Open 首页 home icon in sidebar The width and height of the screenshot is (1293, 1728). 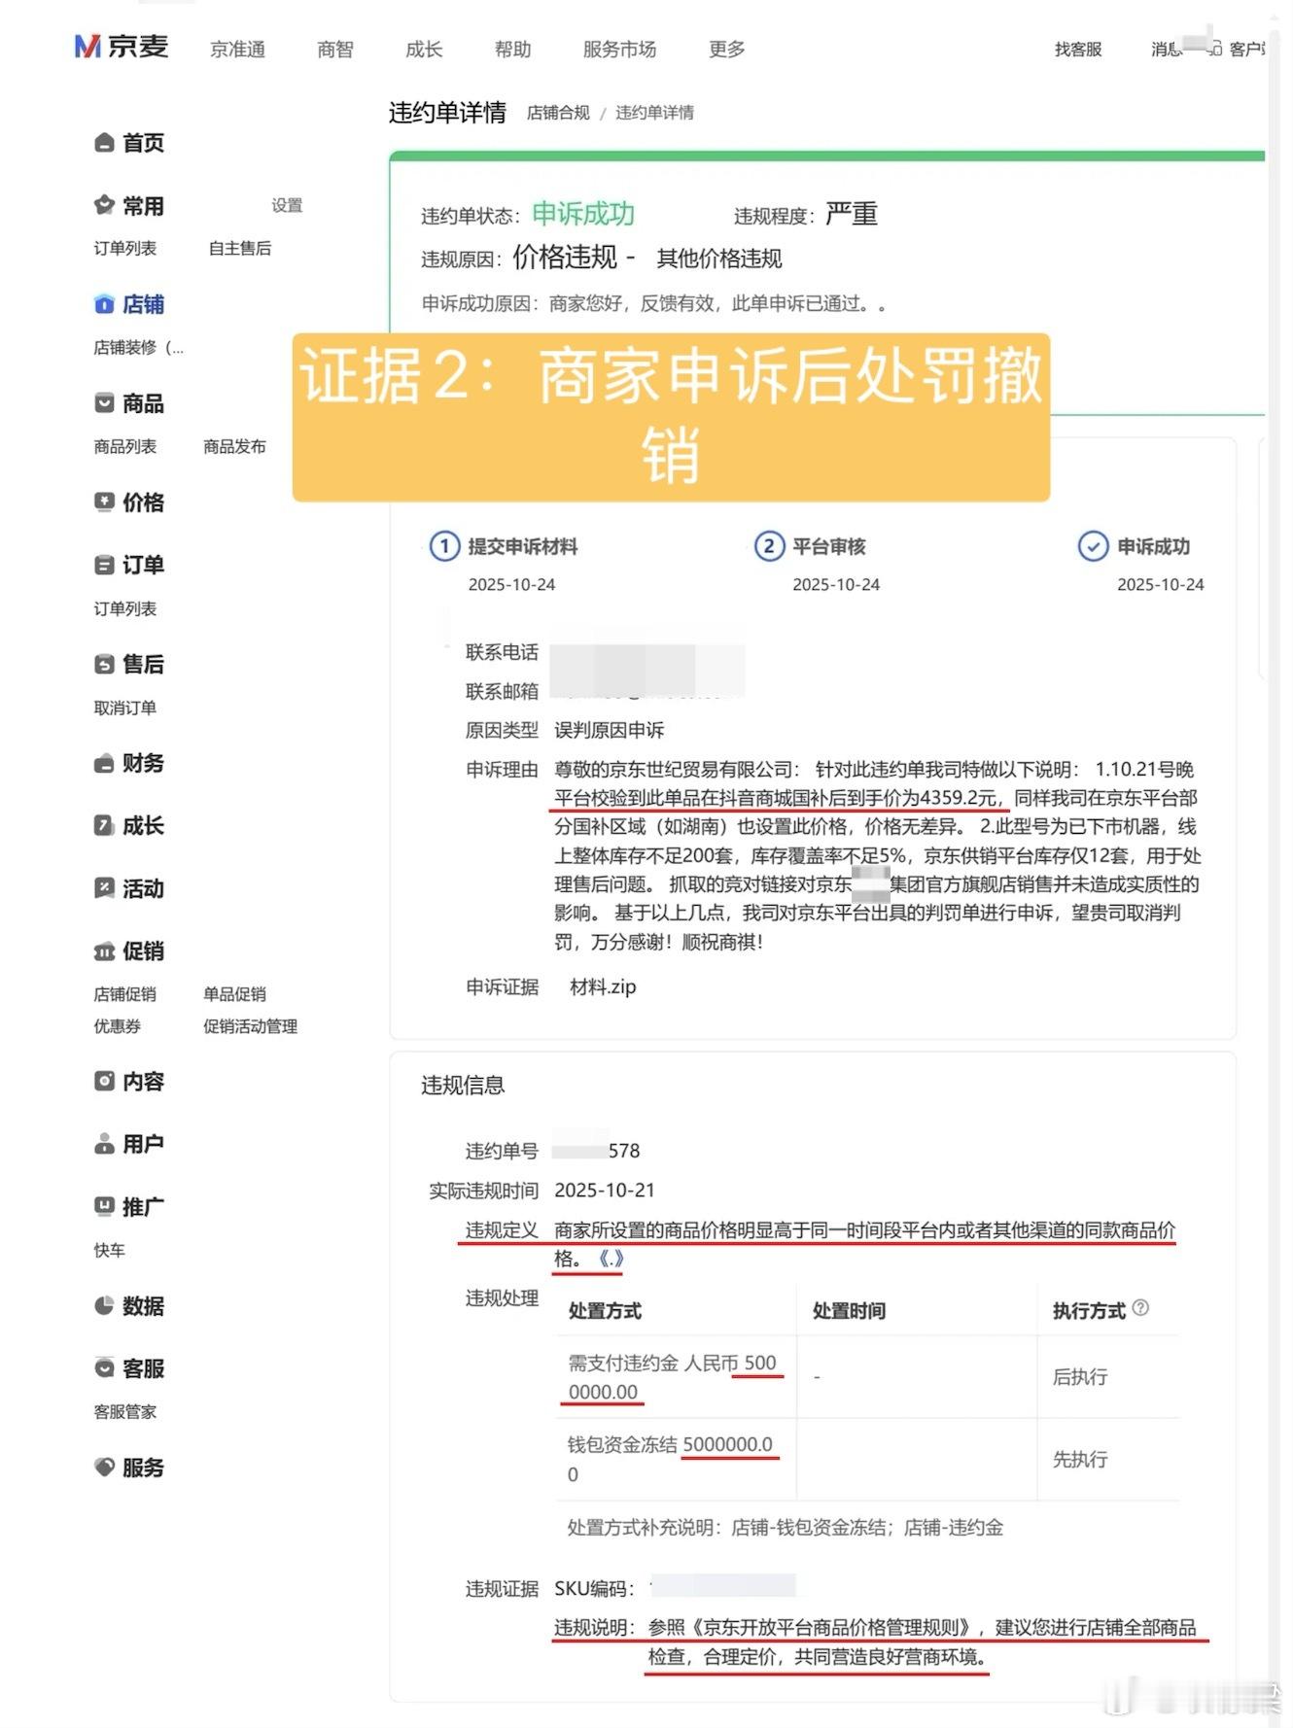coord(104,143)
